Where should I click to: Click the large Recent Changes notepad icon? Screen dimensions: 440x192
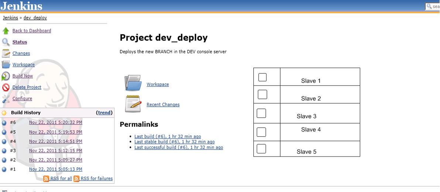[x=133, y=103]
